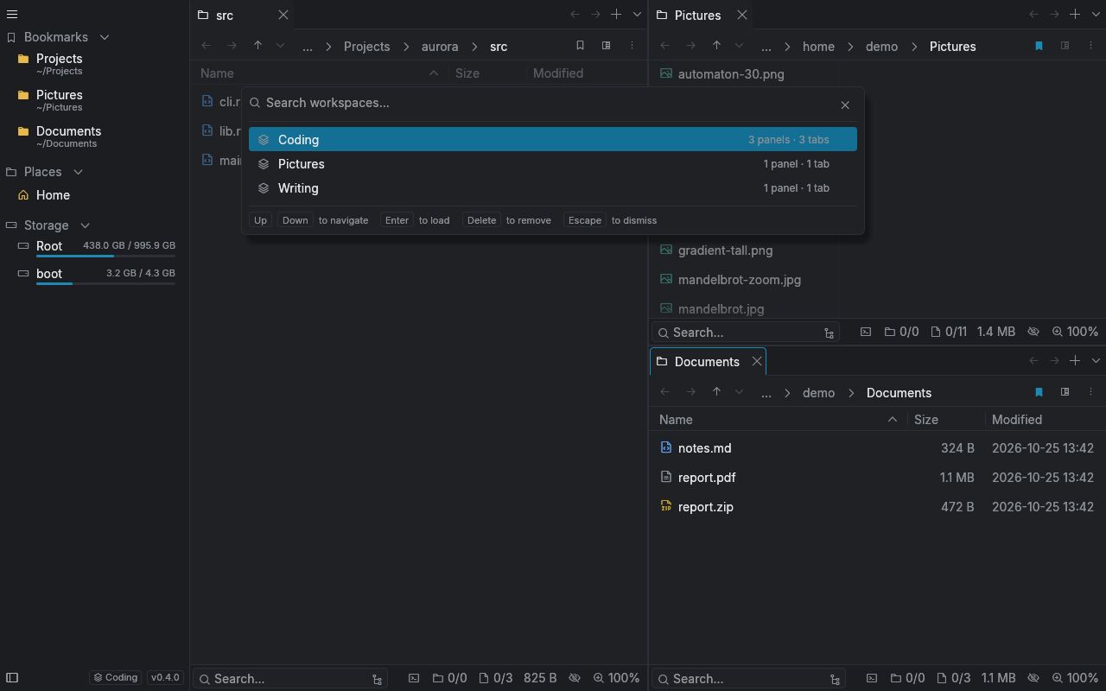Navigate to Projects in src breadcrumb
This screenshot has width=1106, height=691.
pos(366,46)
